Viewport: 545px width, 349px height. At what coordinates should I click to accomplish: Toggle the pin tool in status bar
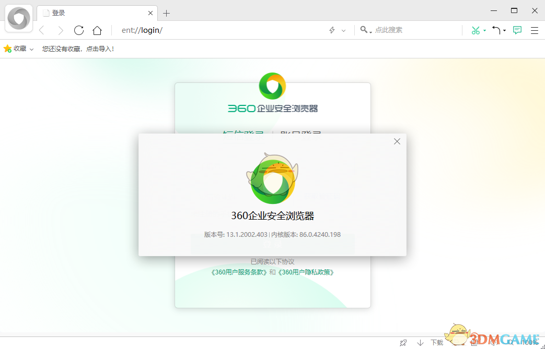click(x=403, y=342)
